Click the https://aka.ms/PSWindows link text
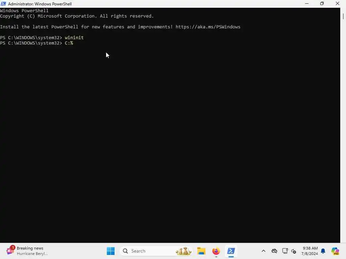 (x=208, y=27)
